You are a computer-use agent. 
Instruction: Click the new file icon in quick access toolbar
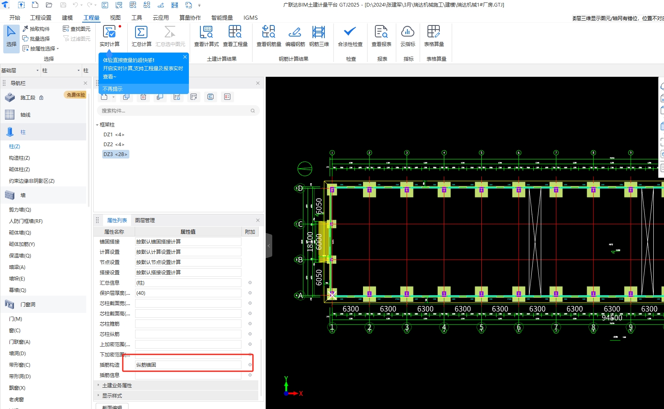coord(35,5)
